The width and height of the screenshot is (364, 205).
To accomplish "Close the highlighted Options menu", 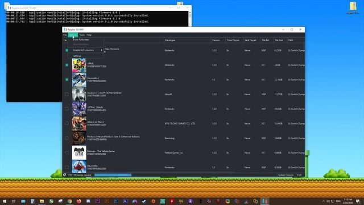I will click(x=73, y=35).
